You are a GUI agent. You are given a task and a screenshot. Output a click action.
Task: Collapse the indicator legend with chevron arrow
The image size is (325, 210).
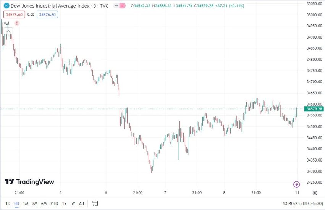[8, 31]
